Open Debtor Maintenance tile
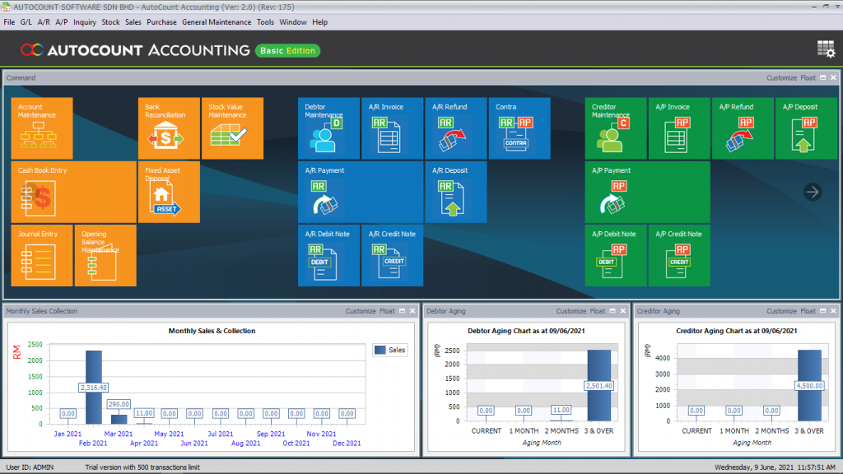 pos(329,128)
